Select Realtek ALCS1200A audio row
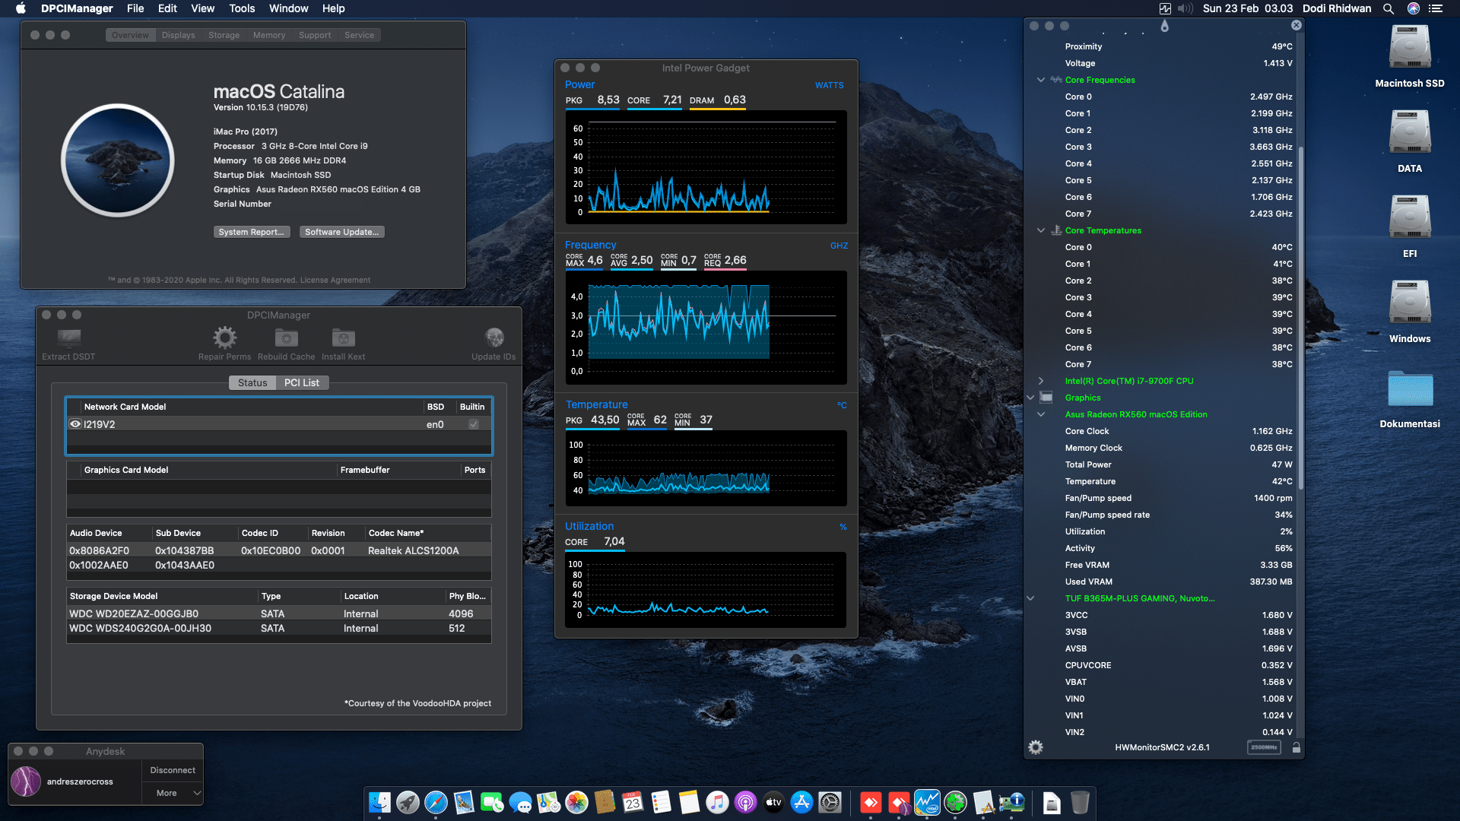 click(x=278, y=550)
